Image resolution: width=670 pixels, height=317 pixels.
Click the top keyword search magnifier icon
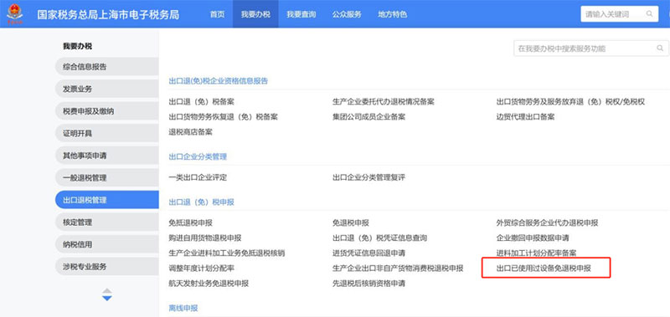click(x=650, y=14)
